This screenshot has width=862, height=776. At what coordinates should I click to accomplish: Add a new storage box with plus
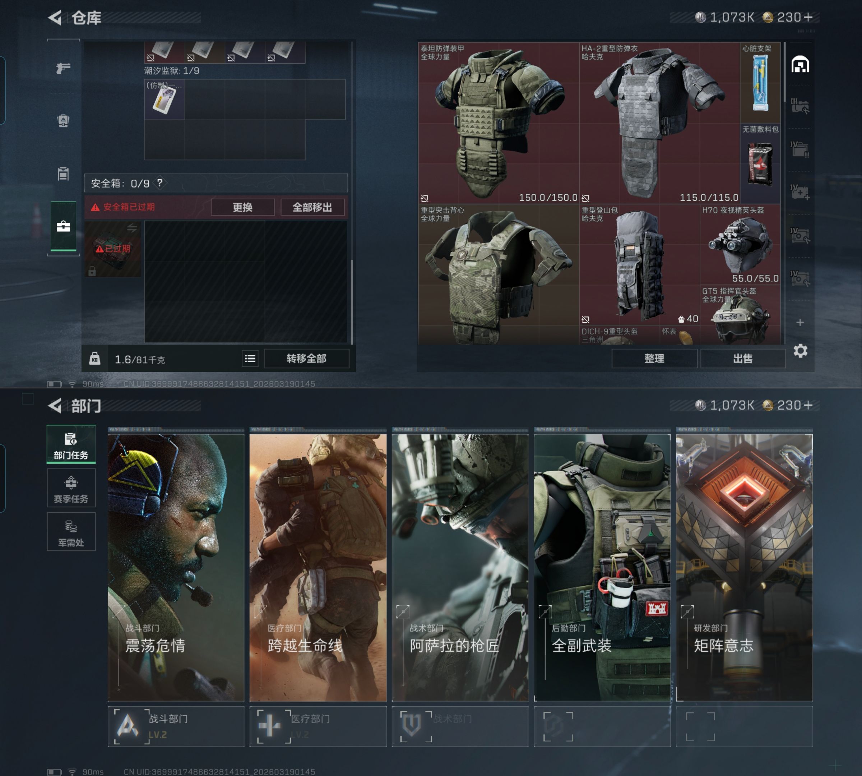tap(800, 322)
